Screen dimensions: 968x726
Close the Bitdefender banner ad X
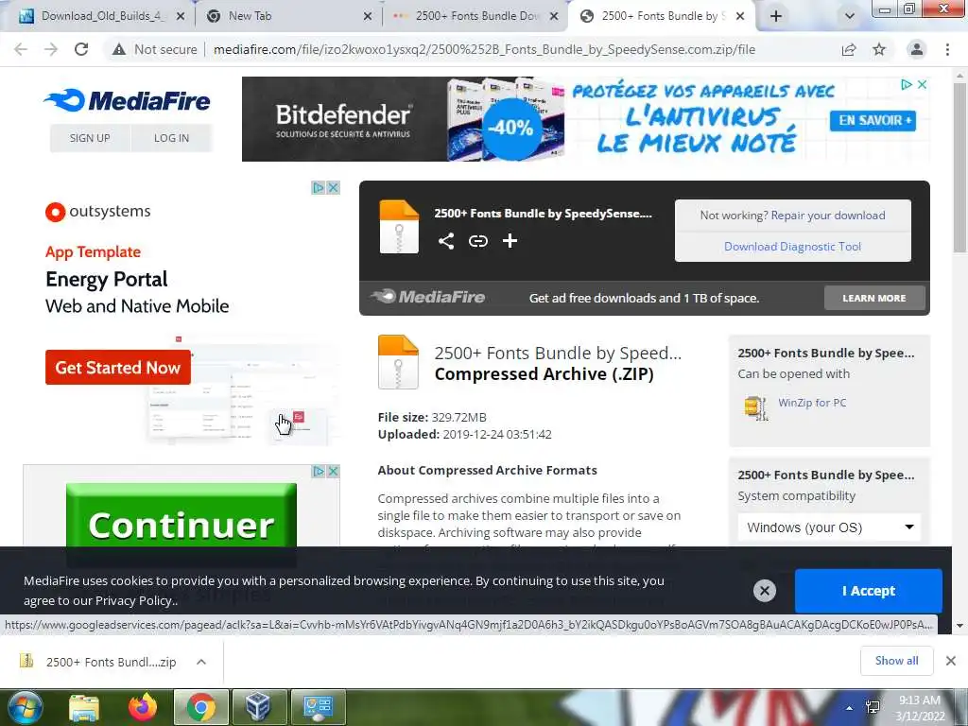tap(923, 84)
